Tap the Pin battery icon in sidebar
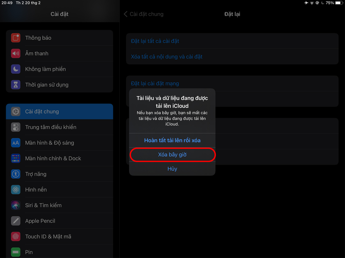 pyautogui.click(x=16, y=252)
